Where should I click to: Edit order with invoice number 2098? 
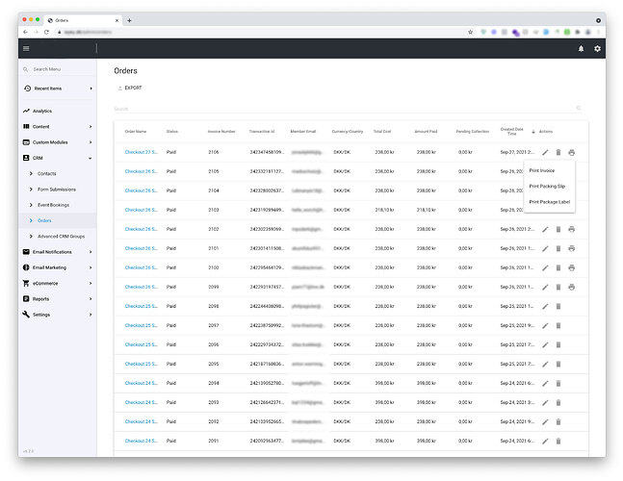[x=545, y=306]
